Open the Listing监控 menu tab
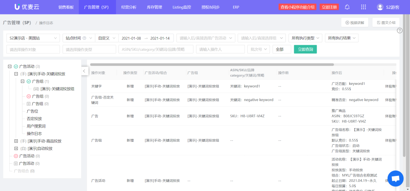 point(181,7)
